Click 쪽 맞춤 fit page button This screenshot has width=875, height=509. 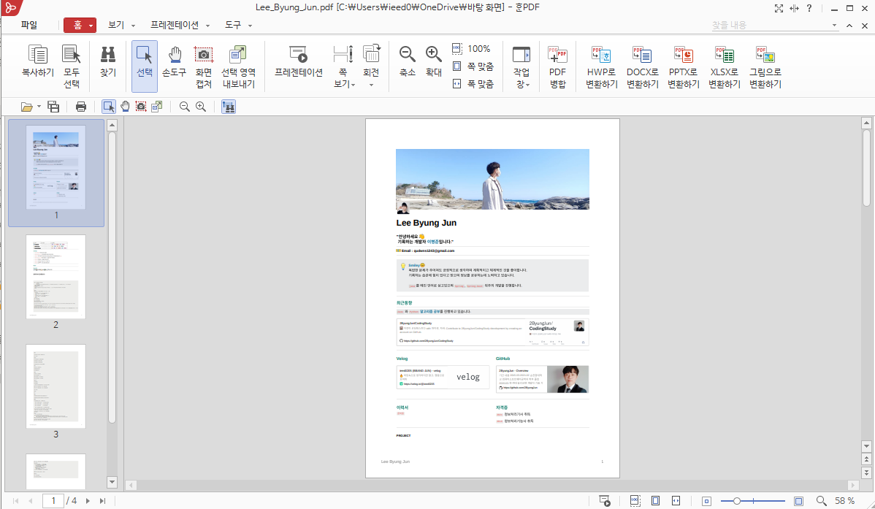(x=473, y=66)
